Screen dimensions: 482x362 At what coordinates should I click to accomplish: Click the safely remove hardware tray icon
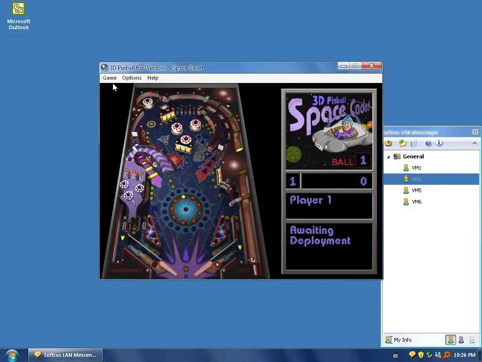point(429,355)
